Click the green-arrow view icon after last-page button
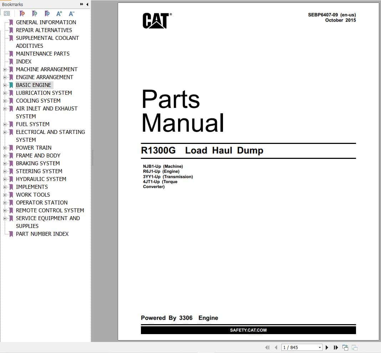Image resolution: width=381 pixels, height=353 pixels. (x=345, y=347)
